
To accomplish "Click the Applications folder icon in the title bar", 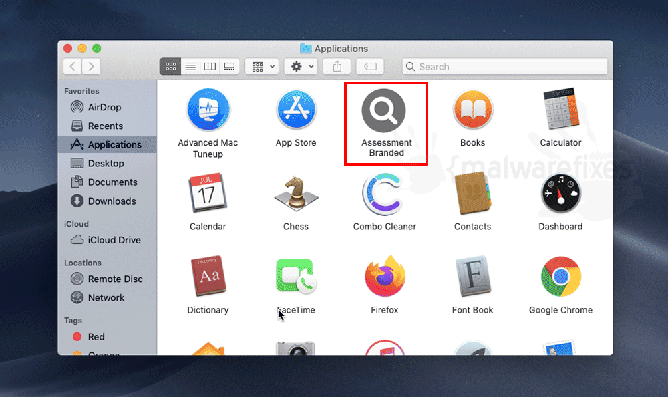I will [x=305, y=49].
